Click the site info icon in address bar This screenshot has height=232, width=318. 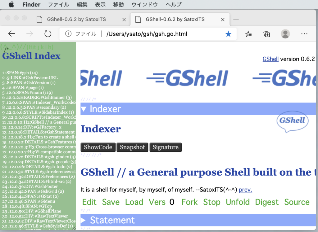[68, 34]
